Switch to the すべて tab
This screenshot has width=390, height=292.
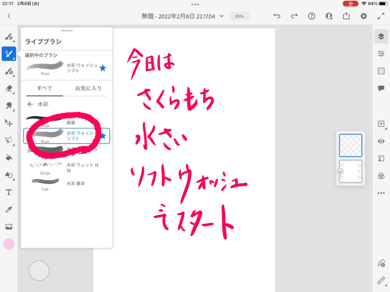coord(45,88)
